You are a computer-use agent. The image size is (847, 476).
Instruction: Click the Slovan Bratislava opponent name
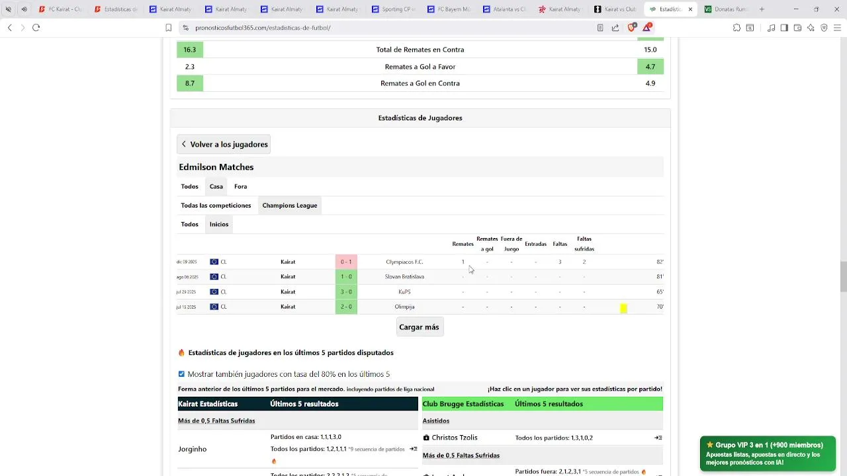click(404, 277)
